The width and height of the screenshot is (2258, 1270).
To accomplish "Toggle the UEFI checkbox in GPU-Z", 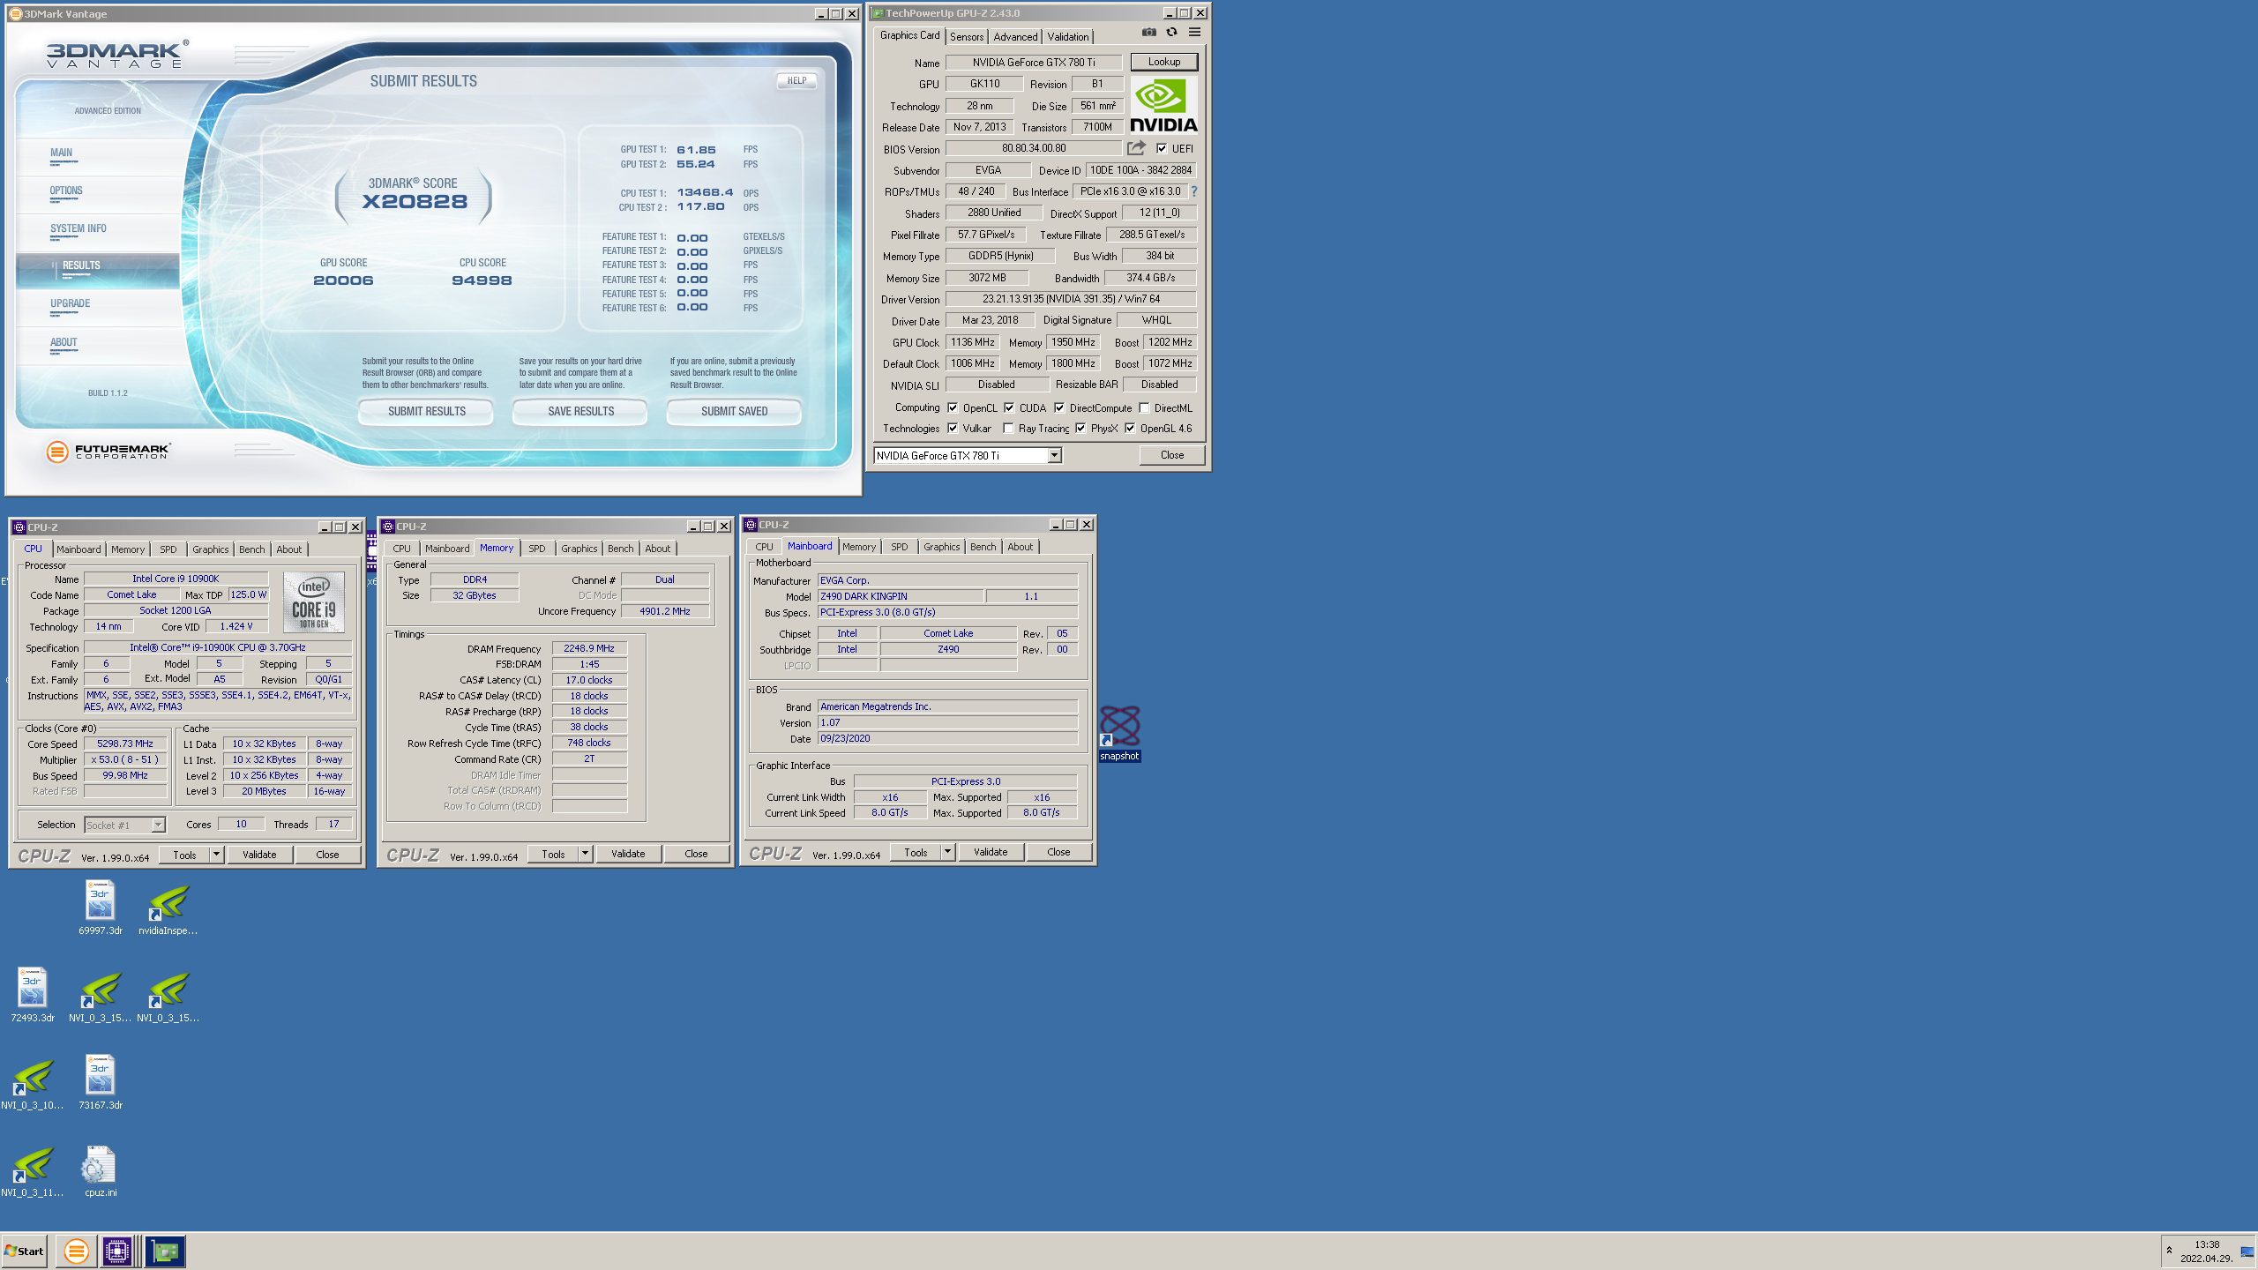I will coord(1162,148).
